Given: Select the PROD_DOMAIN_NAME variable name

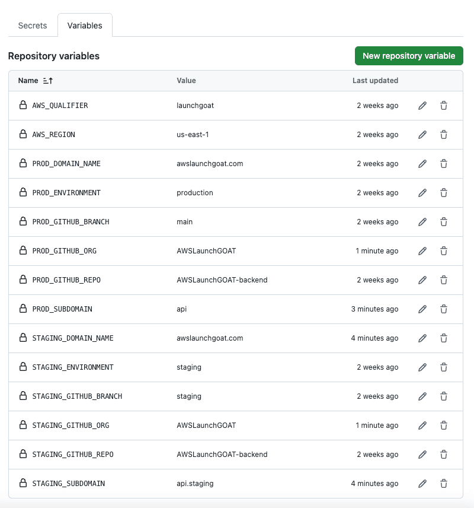Looking at the screenshot, I should tap(66, 164).
